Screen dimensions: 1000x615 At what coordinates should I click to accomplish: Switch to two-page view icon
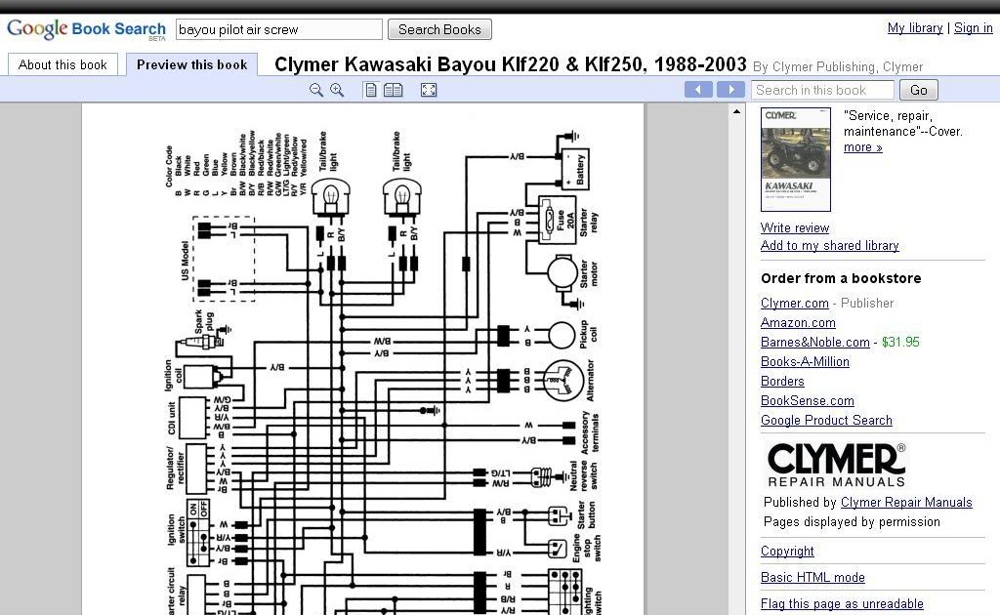point(393,90)
